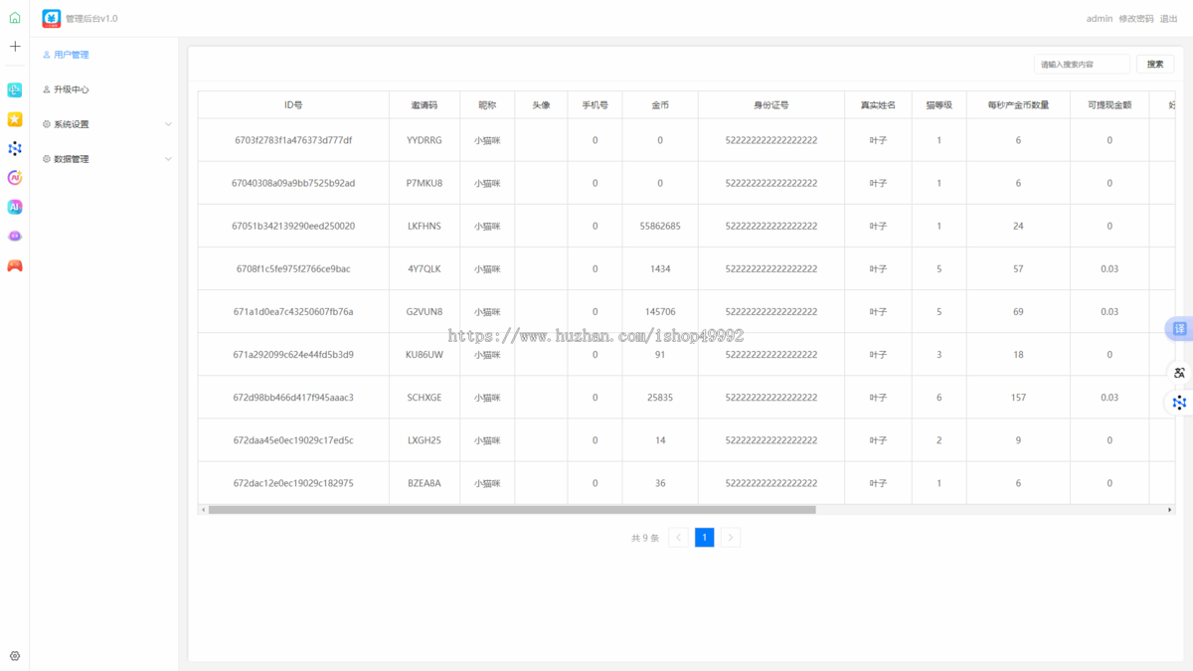Click the gold value 55862685 cell
Image resolution: width=1193 pixels, height=671 pixels.
coord(660,226)
